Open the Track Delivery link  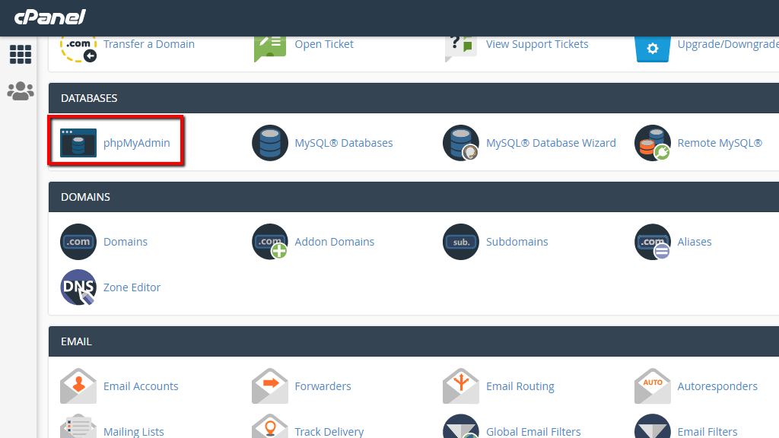click(x=329, y=432)
